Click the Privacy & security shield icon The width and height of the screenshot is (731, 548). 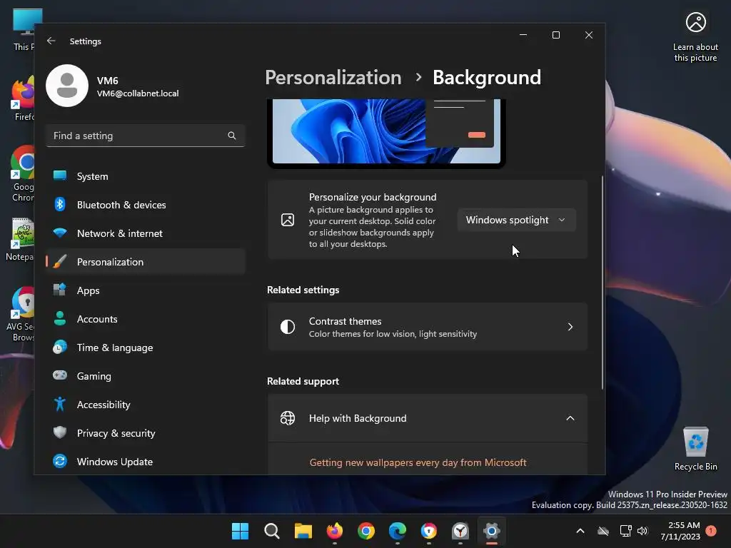[60, 432]
